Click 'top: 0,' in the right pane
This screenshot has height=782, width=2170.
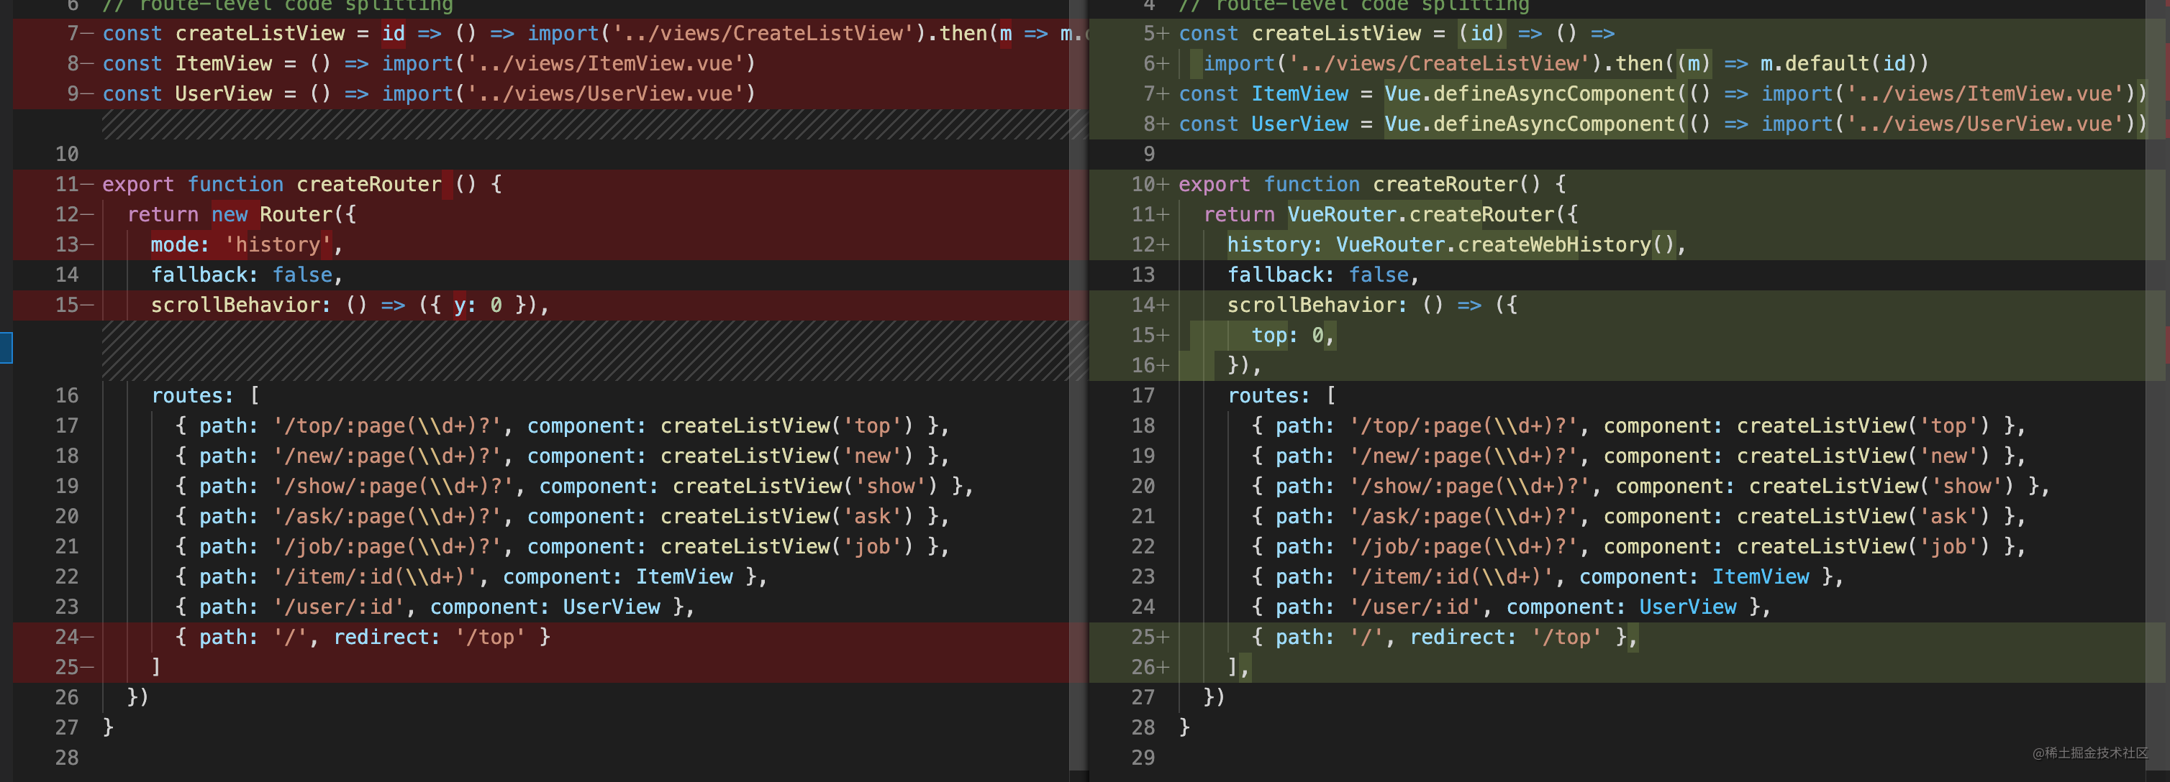pos(1291,335)
